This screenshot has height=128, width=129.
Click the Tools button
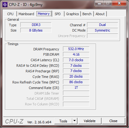(x=63, y=121)
